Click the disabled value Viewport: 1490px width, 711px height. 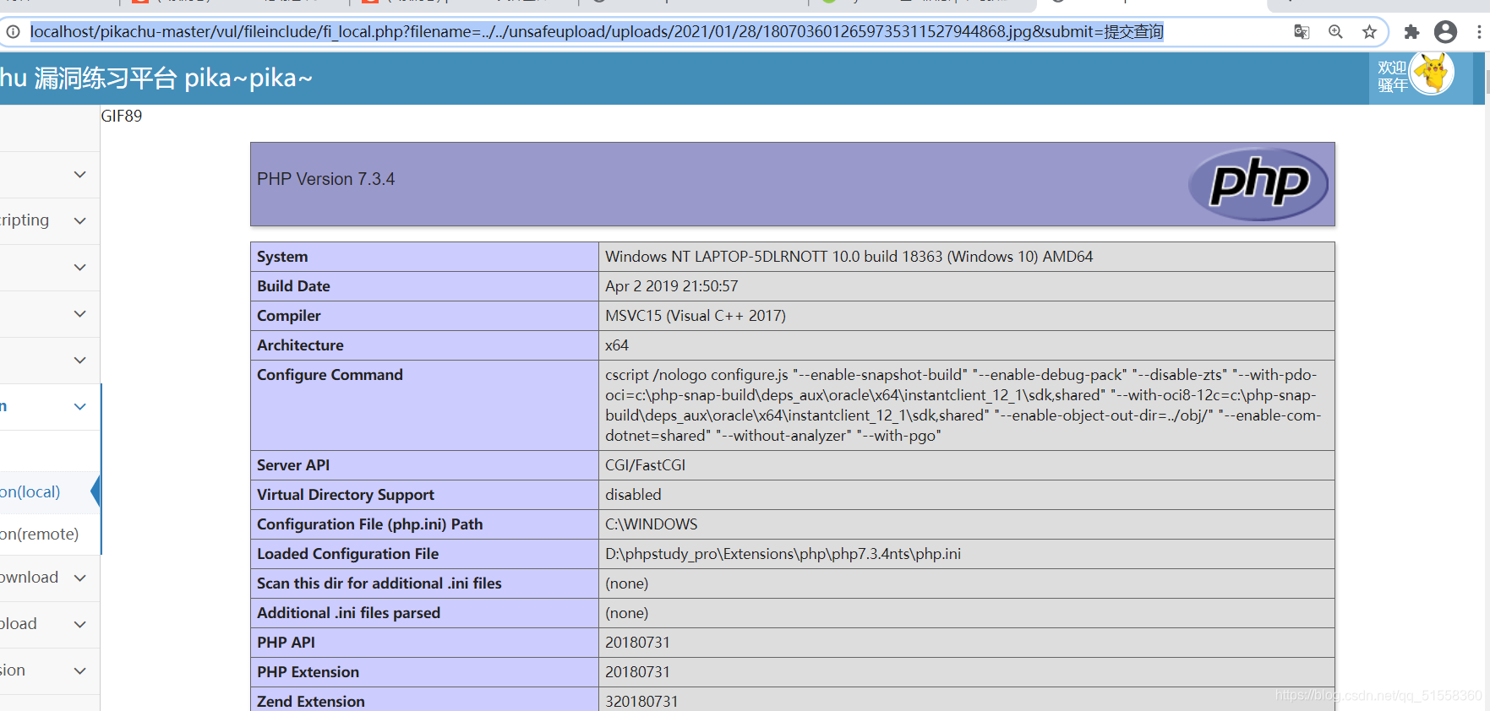click(x=633, y=495)
